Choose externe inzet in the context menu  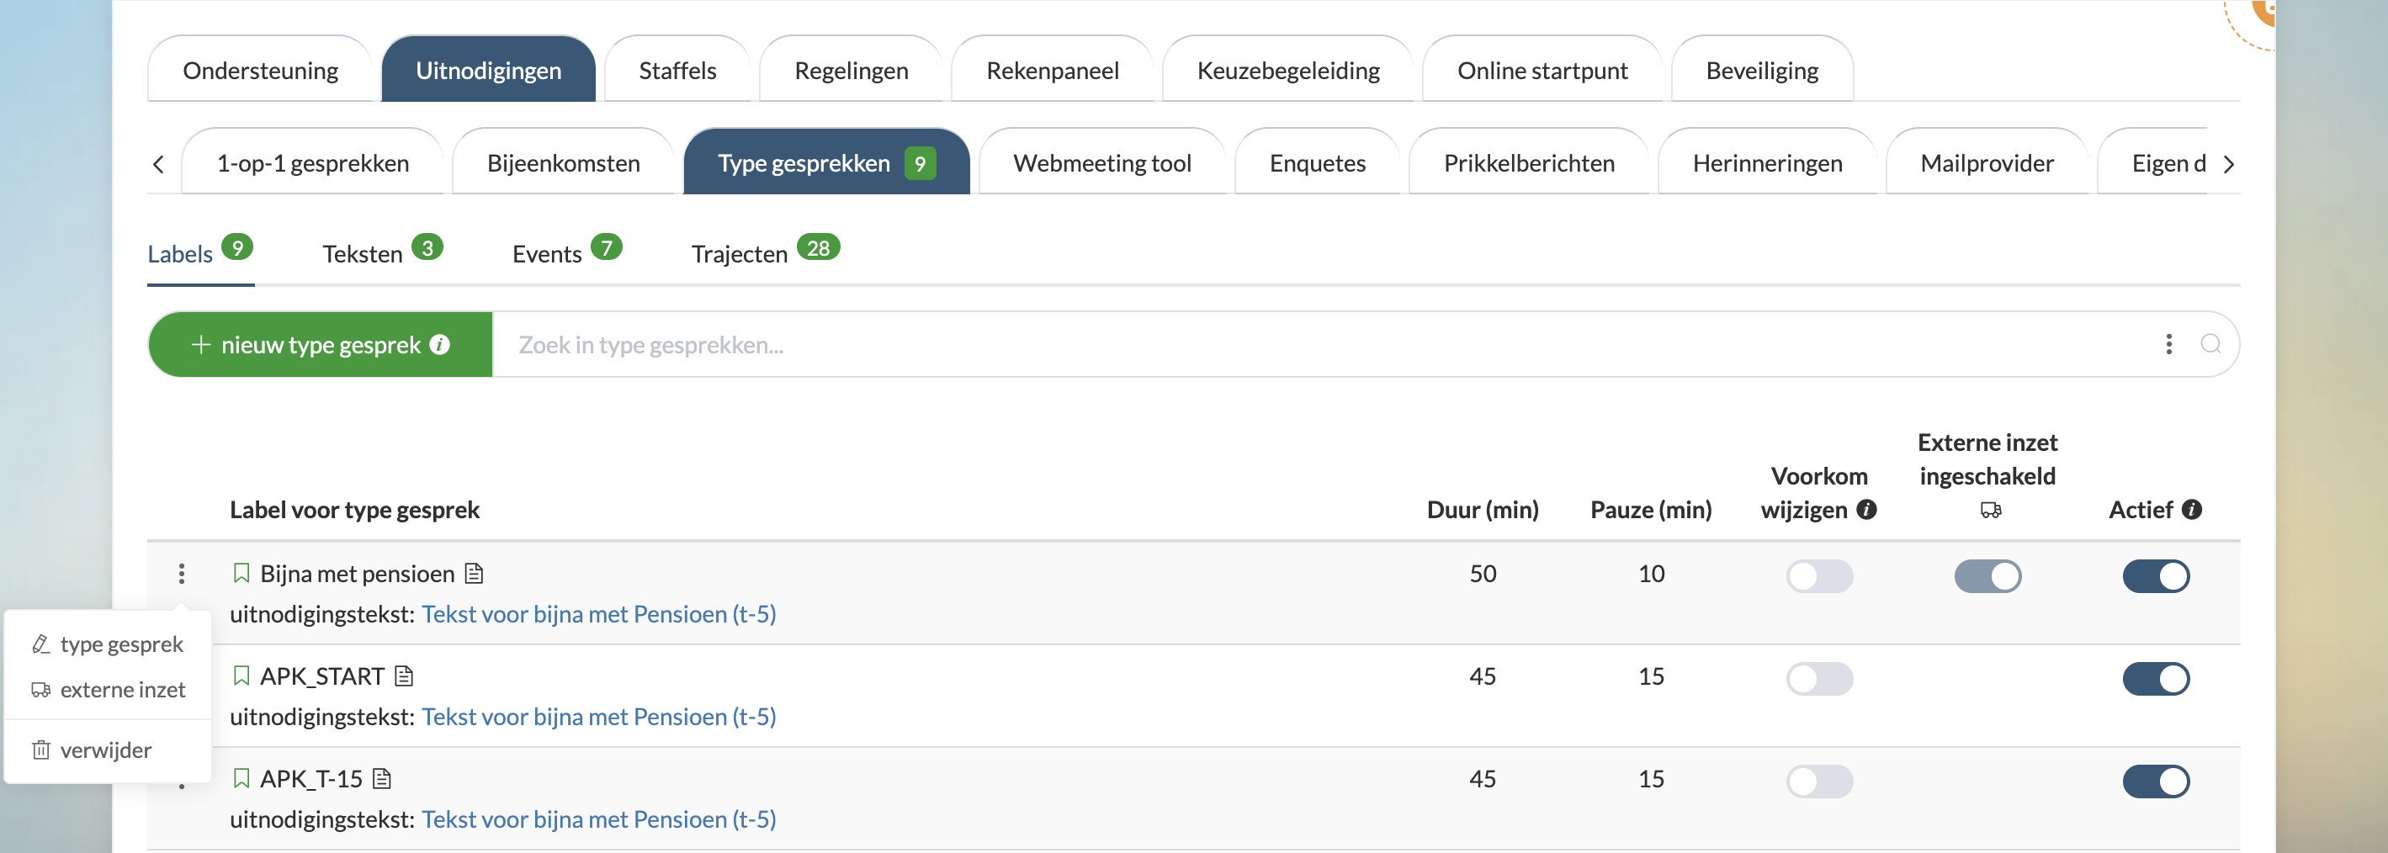pos(121,690)
